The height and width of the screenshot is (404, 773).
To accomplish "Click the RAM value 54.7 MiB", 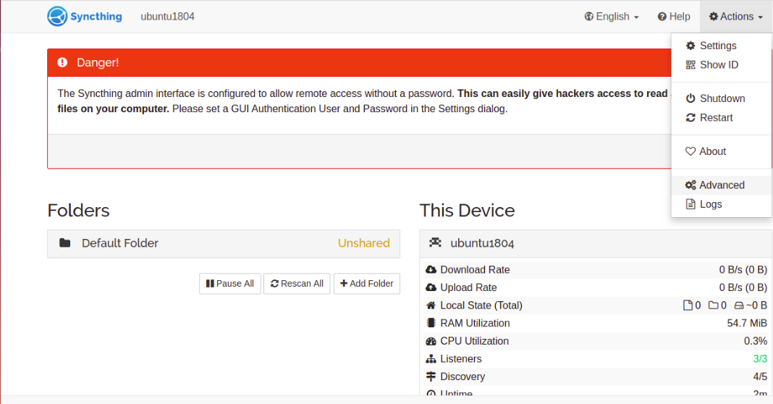I will 747,323.
